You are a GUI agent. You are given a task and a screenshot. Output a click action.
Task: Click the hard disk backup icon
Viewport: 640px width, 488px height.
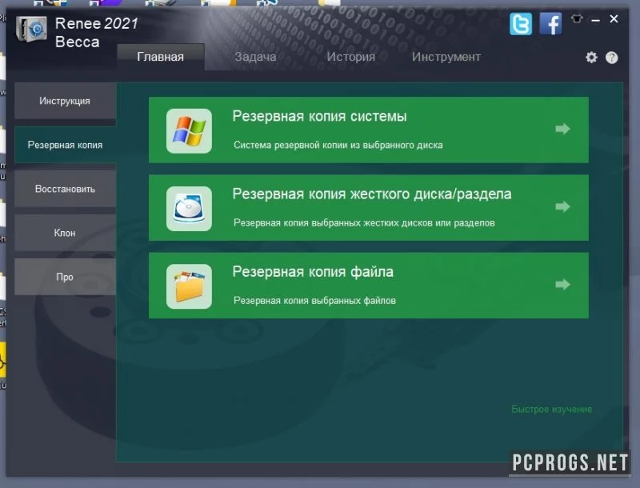pyautogui.click(x=189, y=209)
